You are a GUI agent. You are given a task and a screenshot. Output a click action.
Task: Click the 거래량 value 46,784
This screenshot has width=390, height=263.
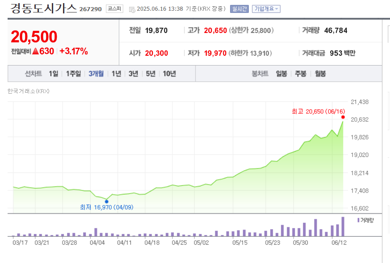click(x=336, y=30)
